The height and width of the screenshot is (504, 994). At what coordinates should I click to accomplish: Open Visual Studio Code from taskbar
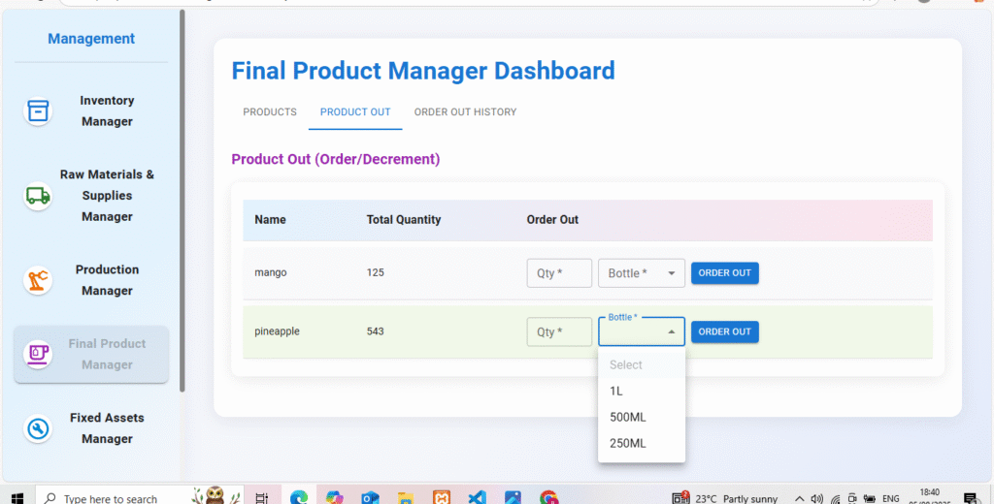click(x=476, y=497)
